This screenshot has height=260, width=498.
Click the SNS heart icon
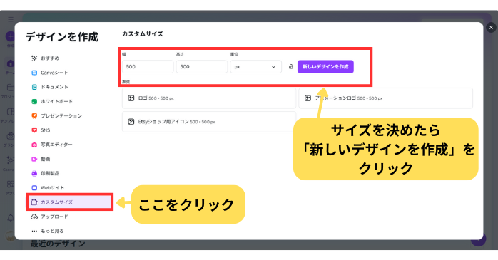point(34,130)
